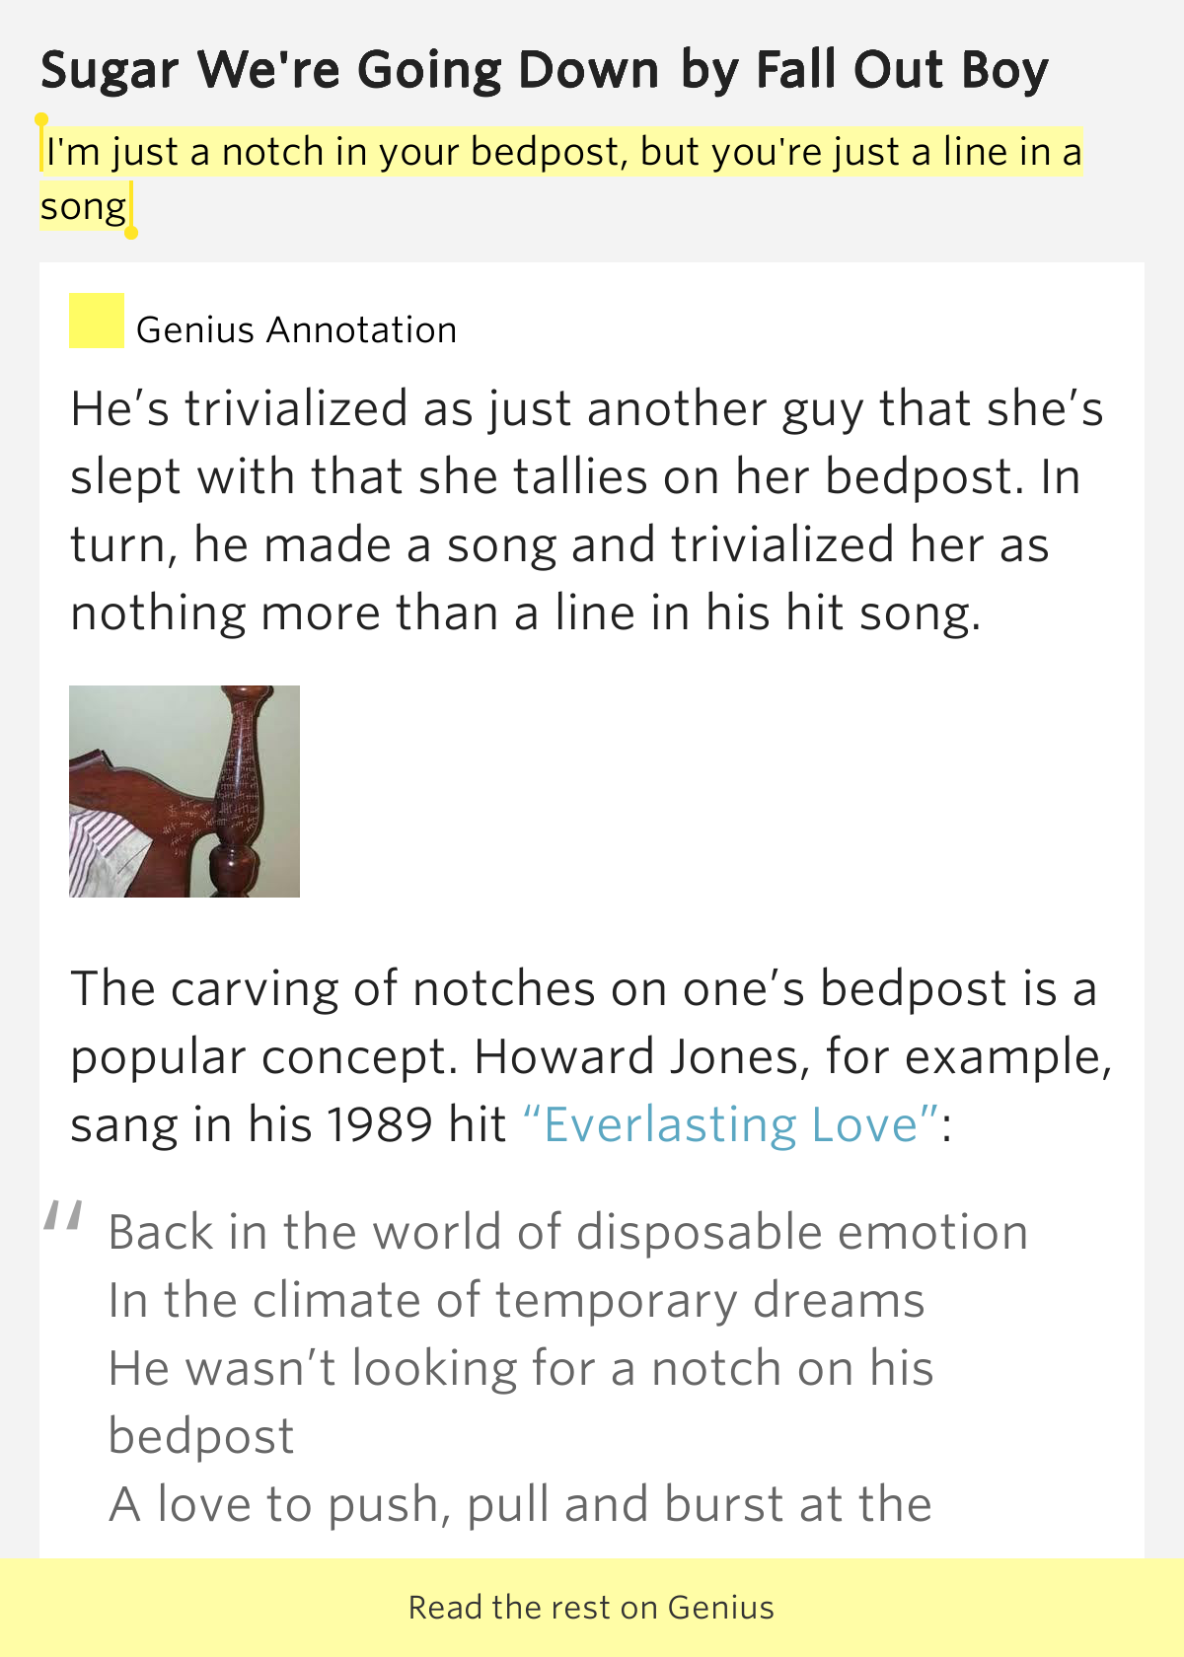The height and width of the screenshot is (1657, 1184).
Task: Click the "Genius Annotation" label
Action: (296, 329)
